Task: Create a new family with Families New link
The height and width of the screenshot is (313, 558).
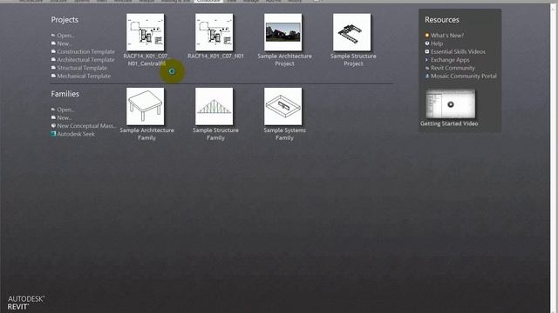Action: 64,118
